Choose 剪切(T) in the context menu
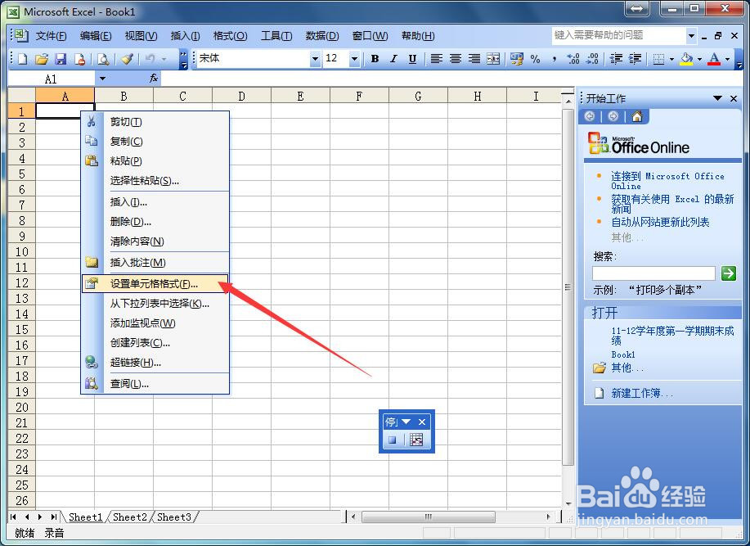The height and width of the screenshot is (546, 750). pos(155,121)
